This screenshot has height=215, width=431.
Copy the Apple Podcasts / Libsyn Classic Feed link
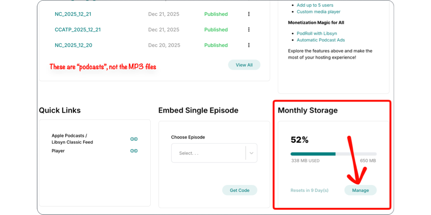click(x=134, y=139)
